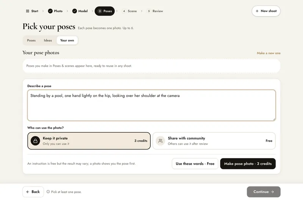Click the "Pick at least one pose." hint
This screenshot has height=200, width=303.
pos(66,192)
